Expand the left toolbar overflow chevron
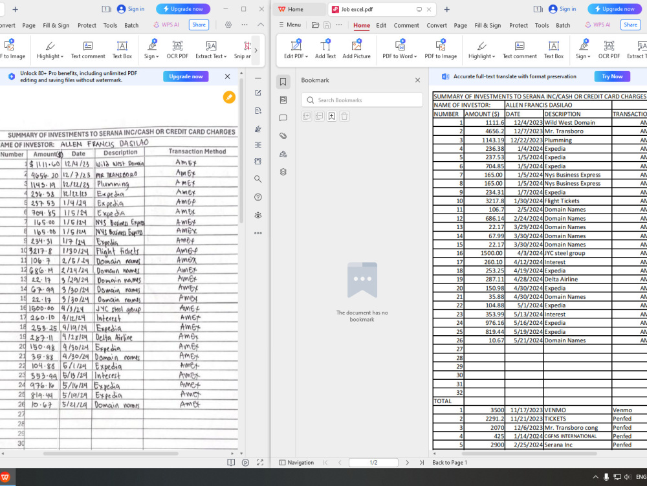Viewport: 647px width, 486px height. click(256, 50)
